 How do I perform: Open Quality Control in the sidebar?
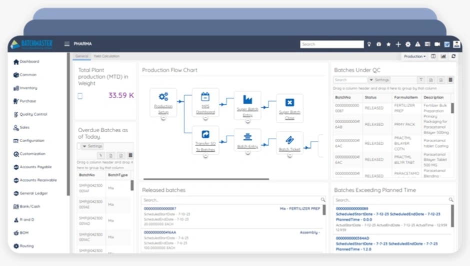33,114
